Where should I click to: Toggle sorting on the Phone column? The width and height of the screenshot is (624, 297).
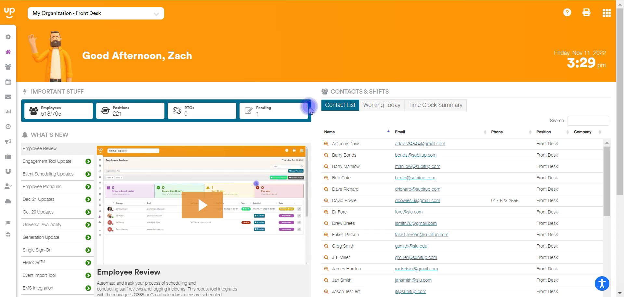pyautogui.click(x=497, y=132)
